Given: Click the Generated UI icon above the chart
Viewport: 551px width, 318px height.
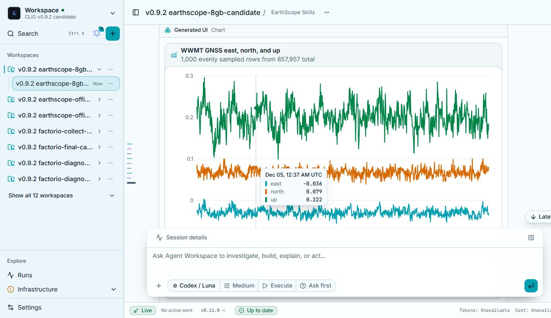Looking at the screenshot, I should pos(168,30).
